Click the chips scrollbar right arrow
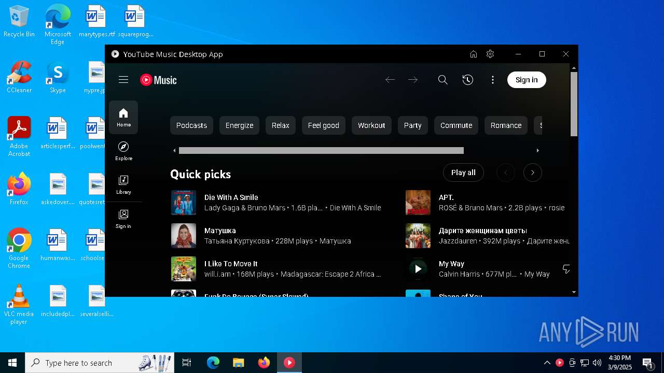 point(537,151)
